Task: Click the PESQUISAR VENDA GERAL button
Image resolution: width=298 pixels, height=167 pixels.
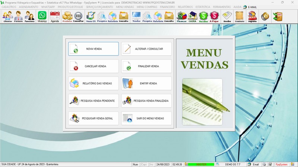Action: (93, 118)
